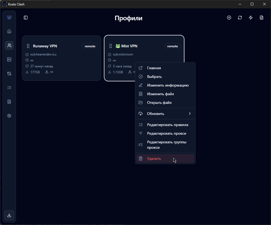Open the Rules checklist icon in sidebar
271x225 pixels.
(x=9, y=88)
